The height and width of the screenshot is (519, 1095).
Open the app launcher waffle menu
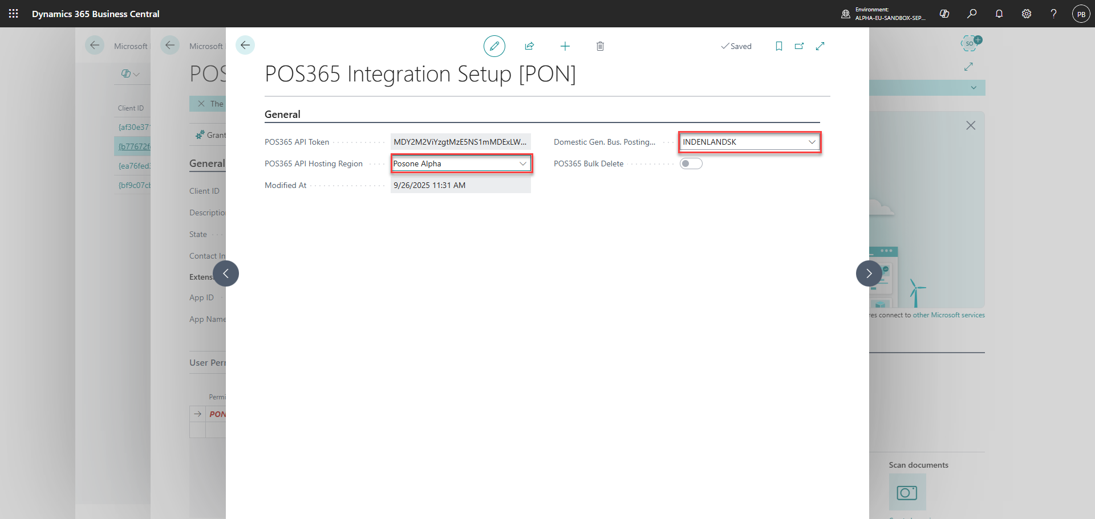click(x=14, y=14)
